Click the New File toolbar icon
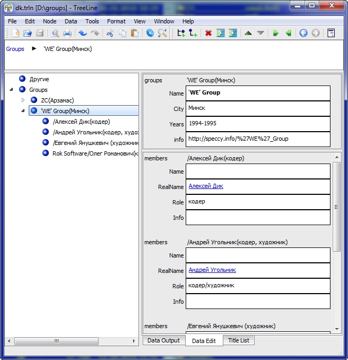The image size is (348, 360). [16, 33]
